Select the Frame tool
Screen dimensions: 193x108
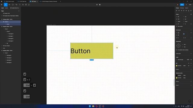coord(9,5)
